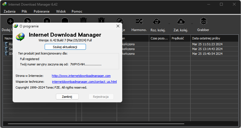Screen dimensions: 241x128
Task: Click the file icon of the Ro download row
Action: [6, 44]
